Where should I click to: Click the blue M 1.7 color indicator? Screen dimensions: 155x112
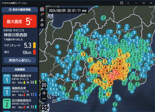click(36, 95)
